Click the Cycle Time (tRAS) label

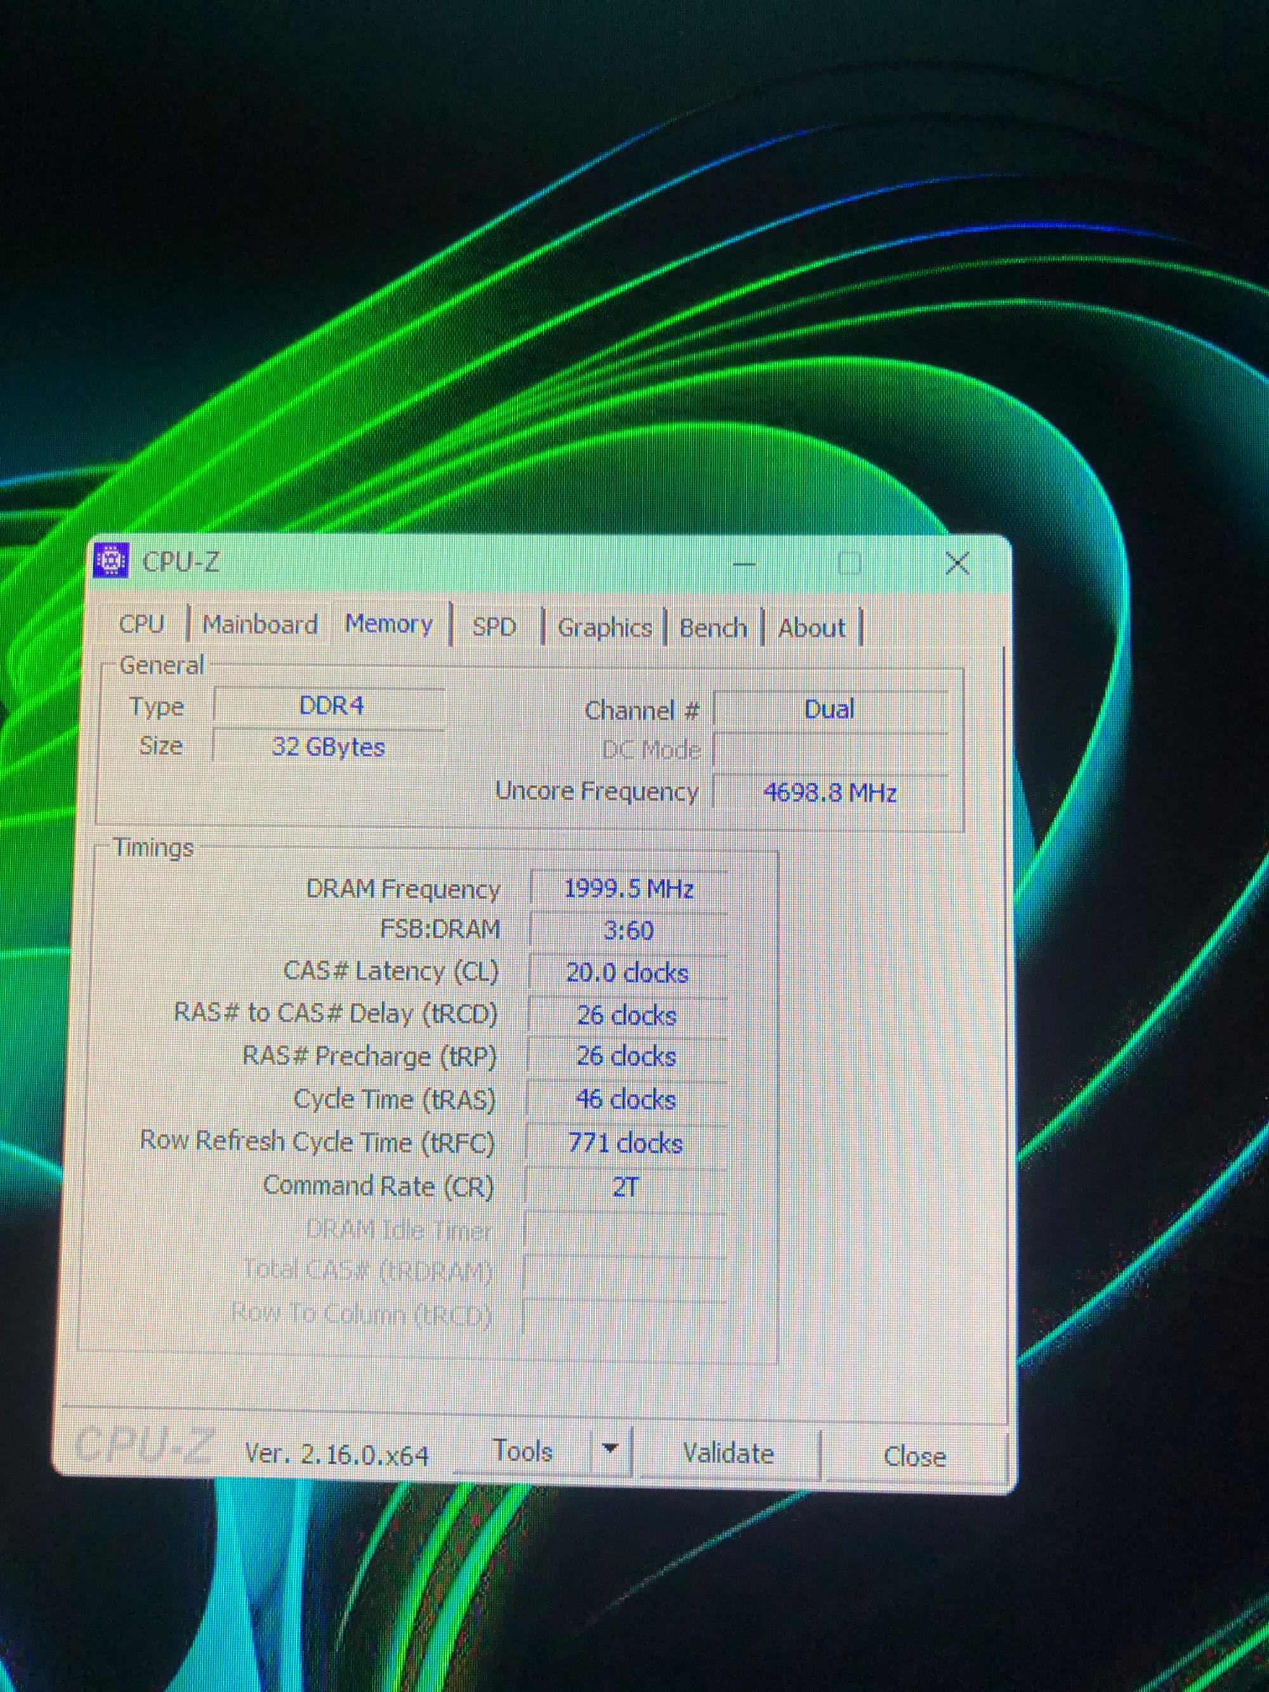coord(395,1099)
